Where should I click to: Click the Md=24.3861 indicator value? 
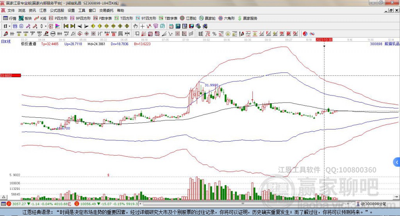click(96, 44)
